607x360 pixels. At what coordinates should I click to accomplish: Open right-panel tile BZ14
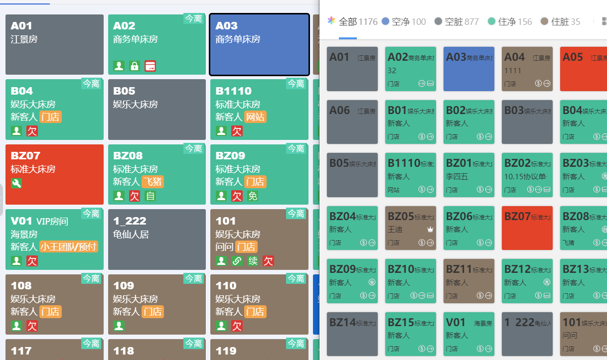click(352, 334)
